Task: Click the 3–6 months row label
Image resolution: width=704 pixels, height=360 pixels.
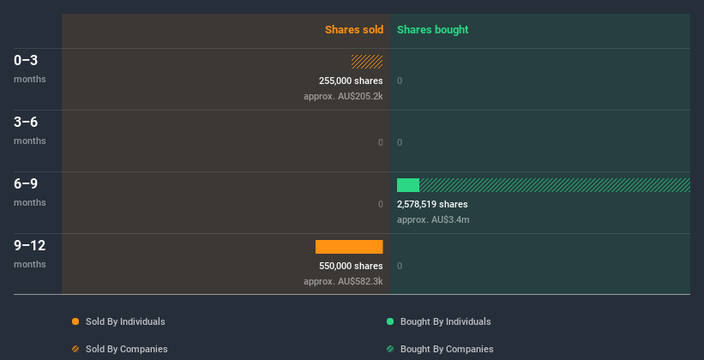Action: [x=30, y=130]
